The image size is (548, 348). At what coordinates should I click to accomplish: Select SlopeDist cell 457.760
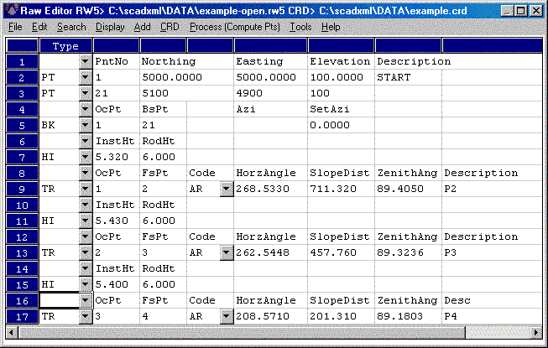pyautogui.click(x=341, y=252)
